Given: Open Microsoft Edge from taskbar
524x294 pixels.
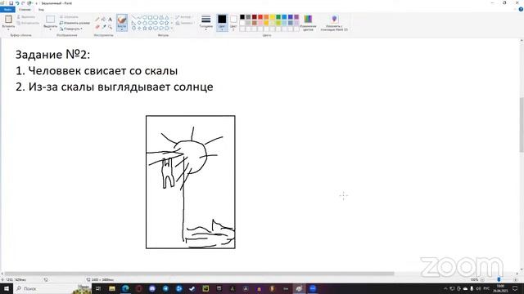Looking at the screenshot, I should coord(125,288).
